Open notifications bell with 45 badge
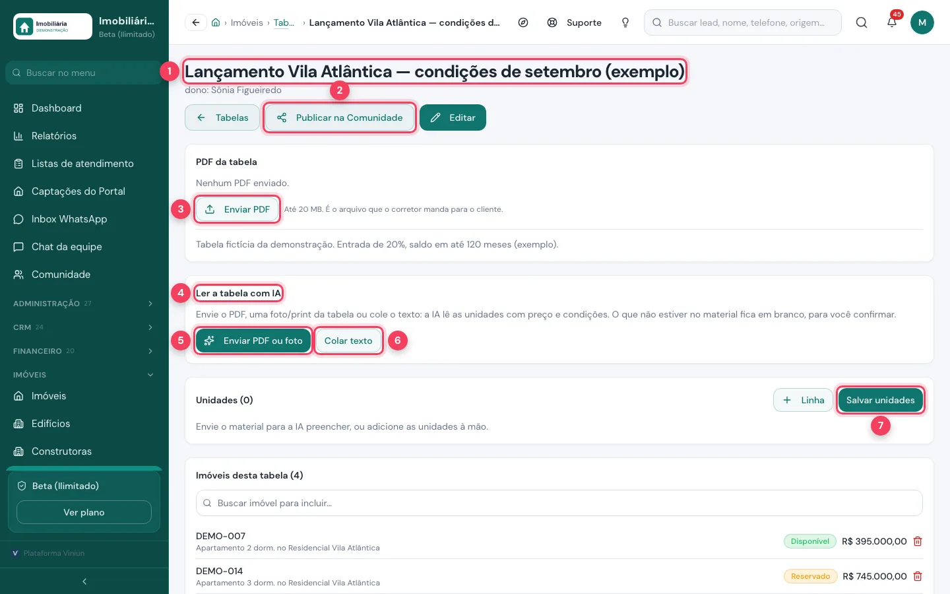 click(x=892, y=22)
